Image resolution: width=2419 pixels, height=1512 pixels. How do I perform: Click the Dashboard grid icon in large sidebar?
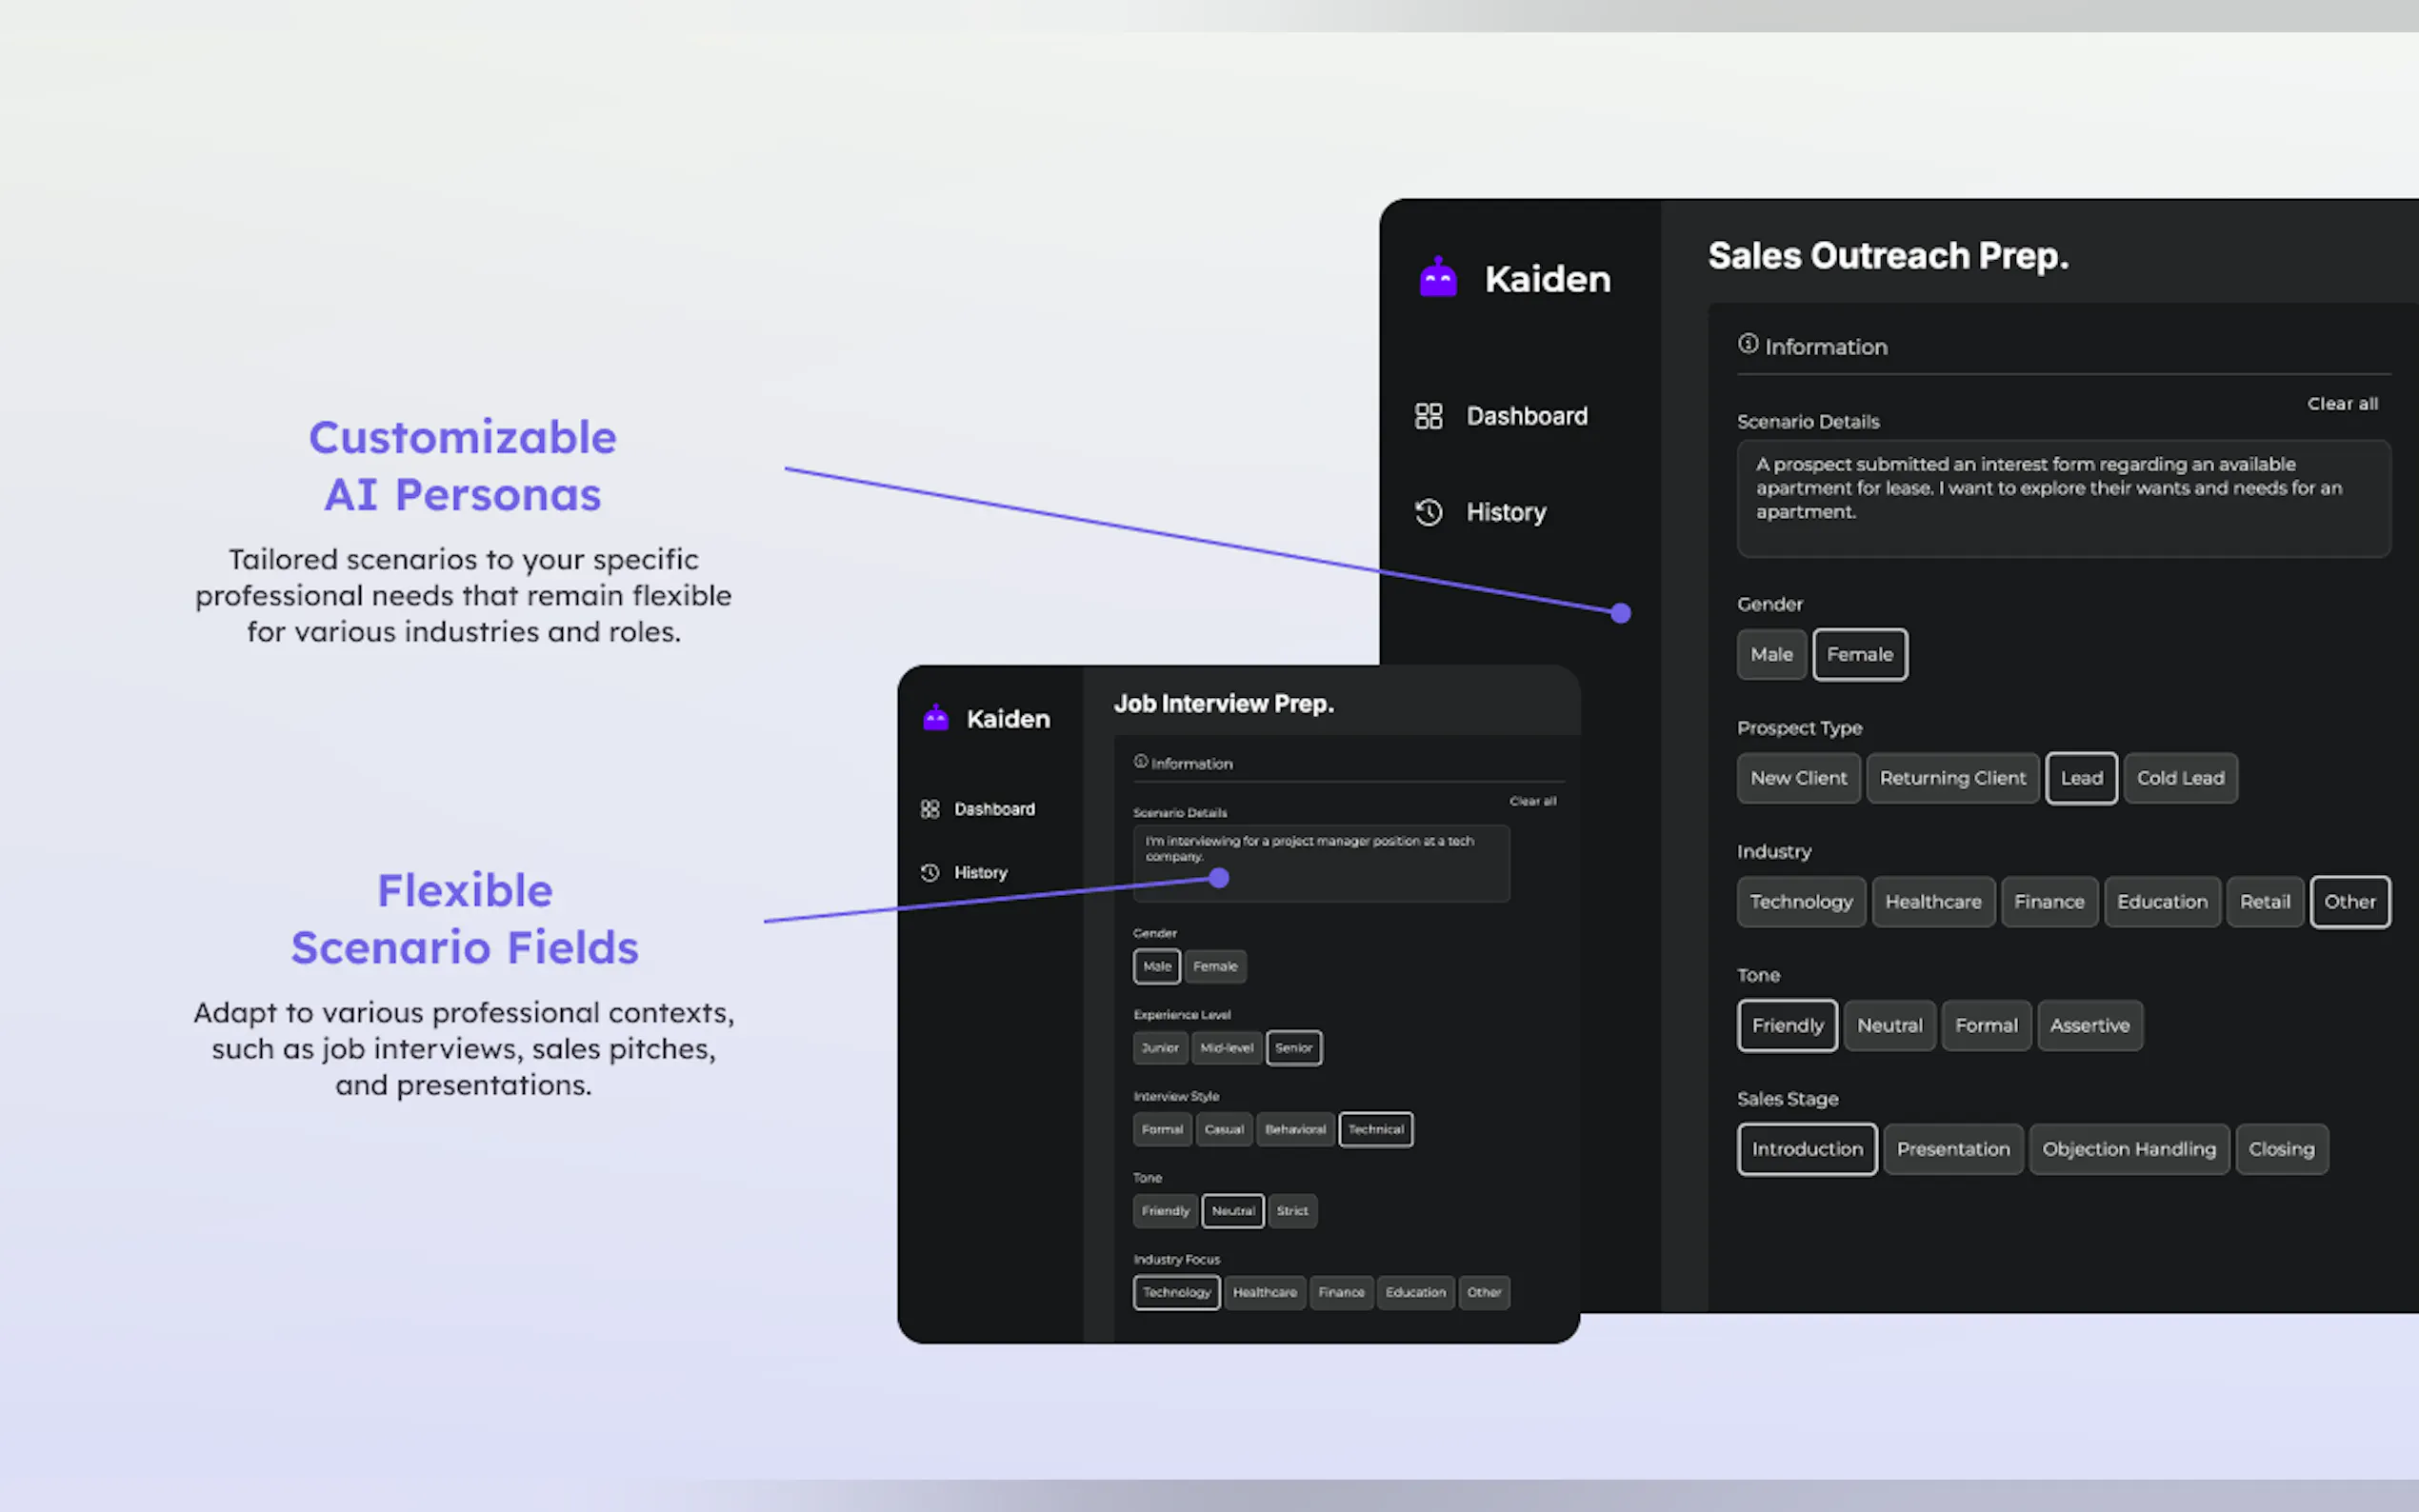click(1428, 416)
